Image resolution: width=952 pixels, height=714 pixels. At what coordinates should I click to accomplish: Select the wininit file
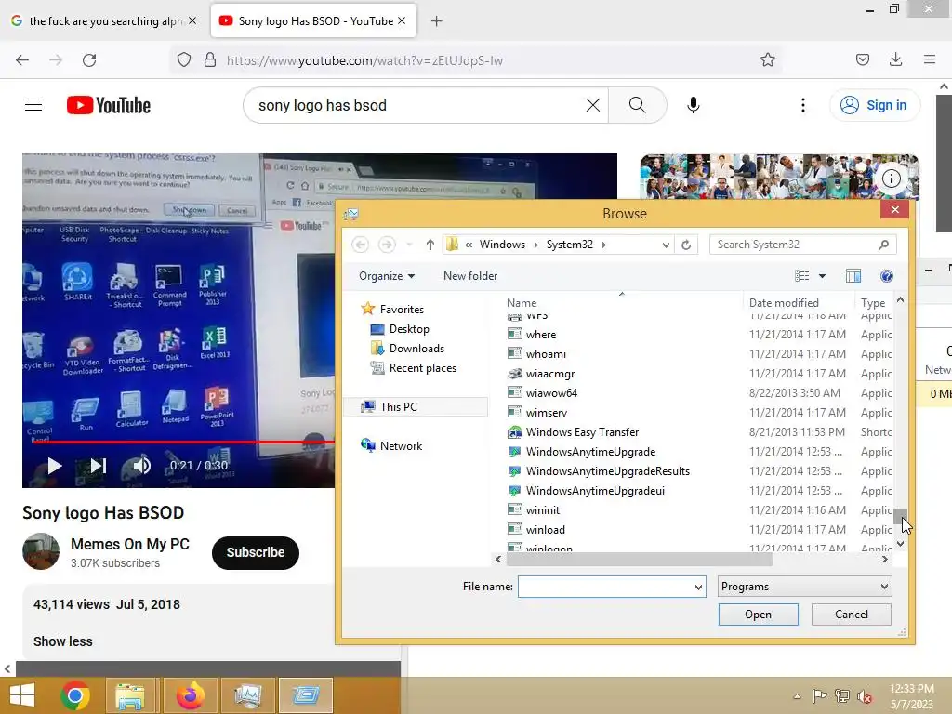tap(543, 510)
